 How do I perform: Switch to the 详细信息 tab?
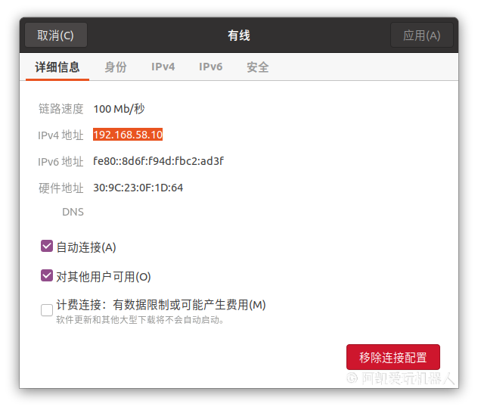pos(57,67)
